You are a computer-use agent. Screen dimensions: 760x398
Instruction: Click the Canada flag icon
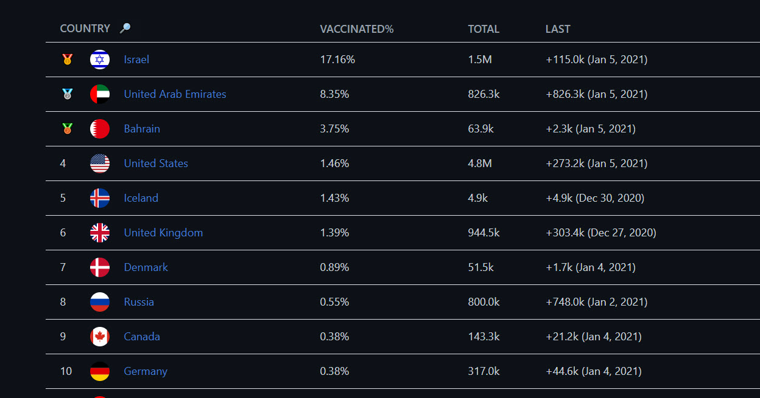(x=100, y=337)
